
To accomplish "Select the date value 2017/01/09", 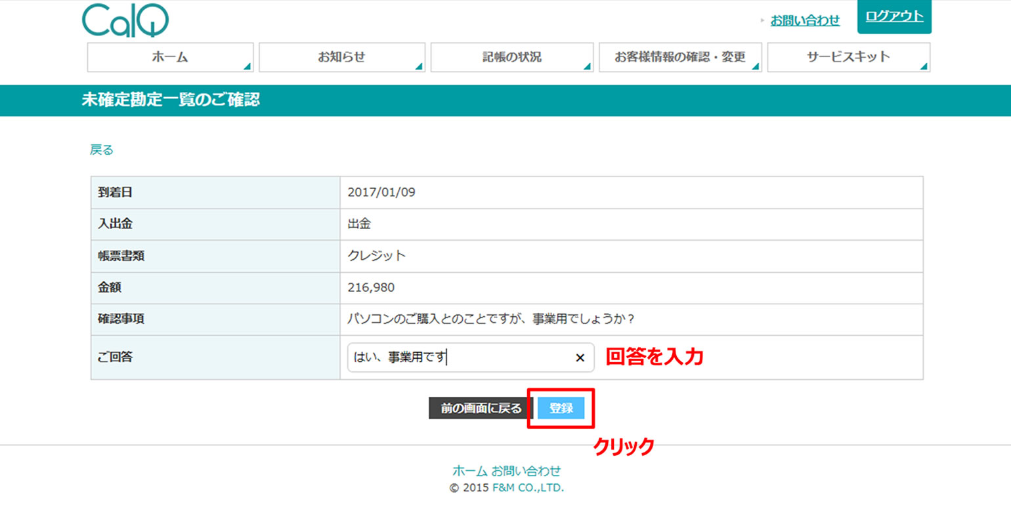I will click(x=381, y=193).
